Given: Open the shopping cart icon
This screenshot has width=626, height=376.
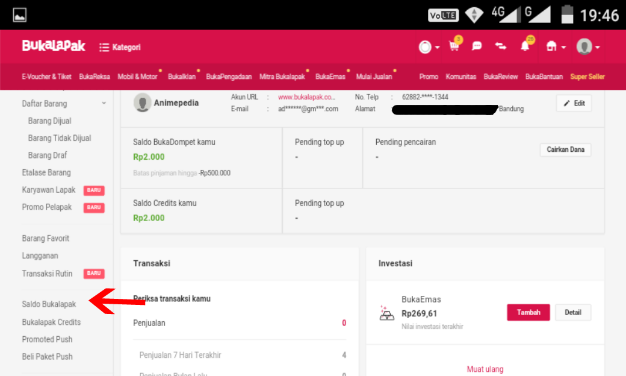Looking at the screenshot, I should click(x=454, y=46).
